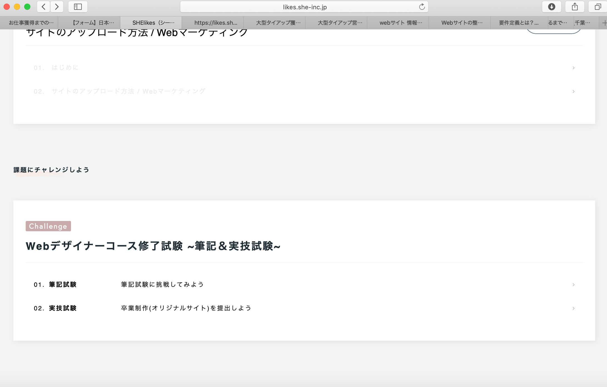Switch to お仕事獲得までの tab
This screenshot has width=607, height=387.
click(31, 23)
